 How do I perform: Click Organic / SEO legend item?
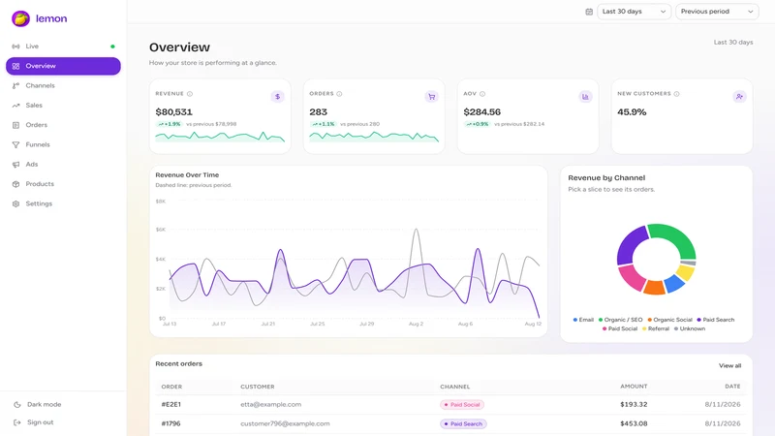point(620,320)
